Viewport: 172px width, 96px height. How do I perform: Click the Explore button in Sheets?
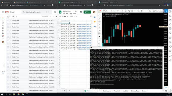88,91
